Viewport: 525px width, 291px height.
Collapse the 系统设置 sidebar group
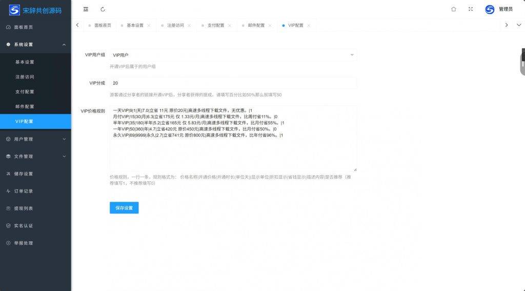point(35,45)
